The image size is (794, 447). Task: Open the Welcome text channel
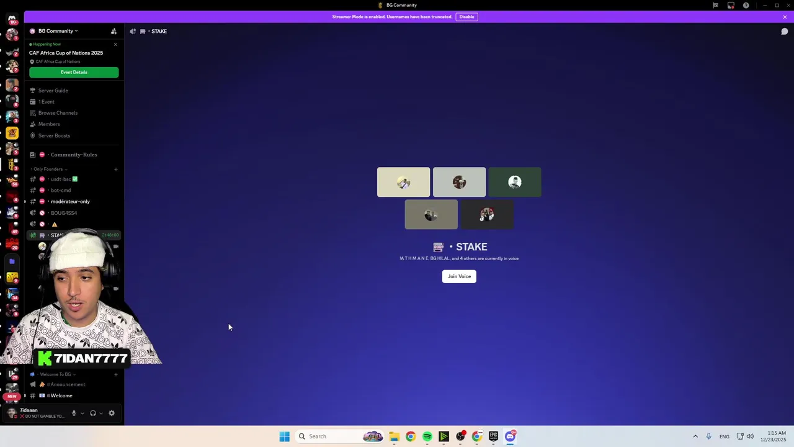[74, 395]
